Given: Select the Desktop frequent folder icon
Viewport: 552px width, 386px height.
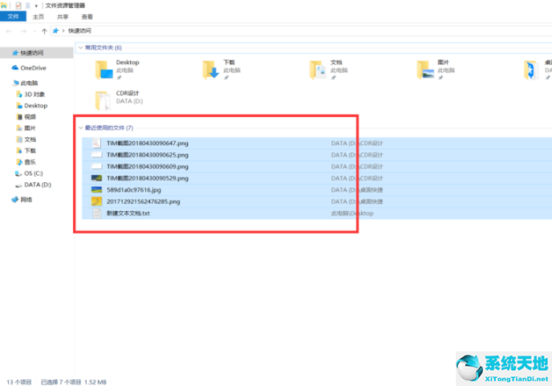Looking at the screenshot, I should pyautogui.click(x=103, y=70).
